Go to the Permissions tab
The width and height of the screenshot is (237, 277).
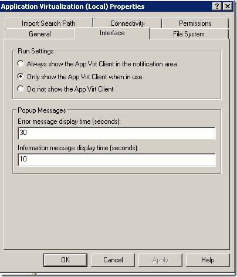pyautogui.click(x=195, y=23)
